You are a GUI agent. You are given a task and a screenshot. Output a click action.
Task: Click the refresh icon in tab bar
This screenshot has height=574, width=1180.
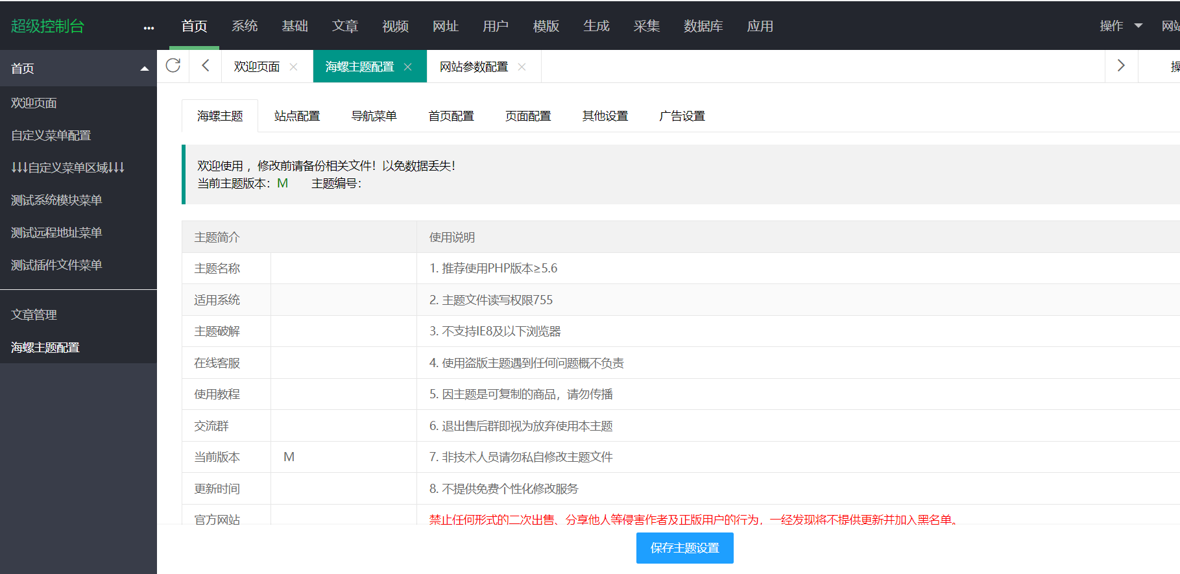pos(173,66)
